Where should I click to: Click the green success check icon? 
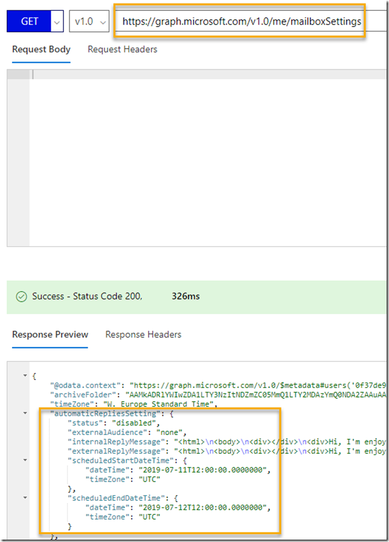click(21, 297)
